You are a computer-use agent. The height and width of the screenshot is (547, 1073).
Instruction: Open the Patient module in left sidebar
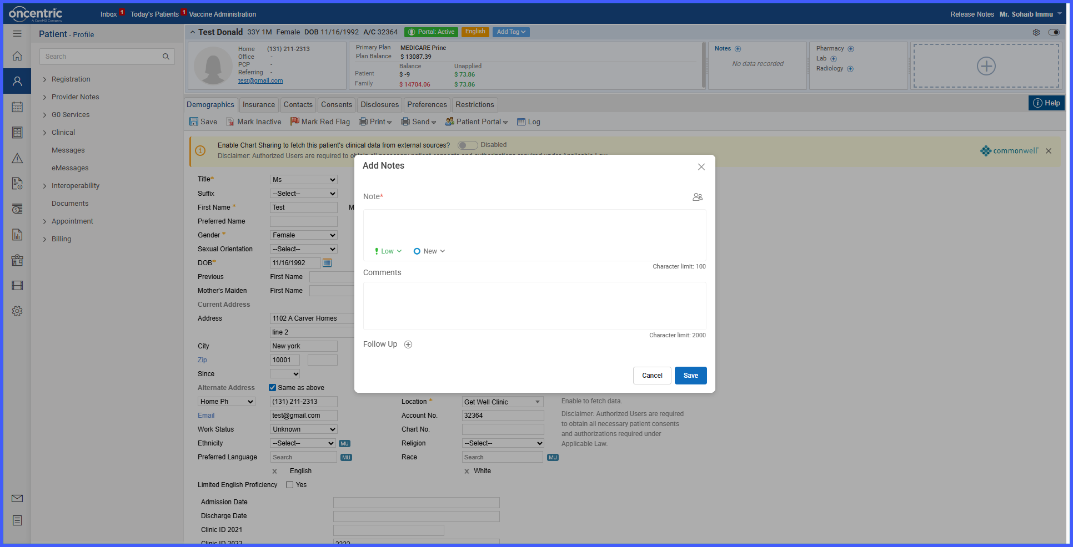(x=17, y=82)
